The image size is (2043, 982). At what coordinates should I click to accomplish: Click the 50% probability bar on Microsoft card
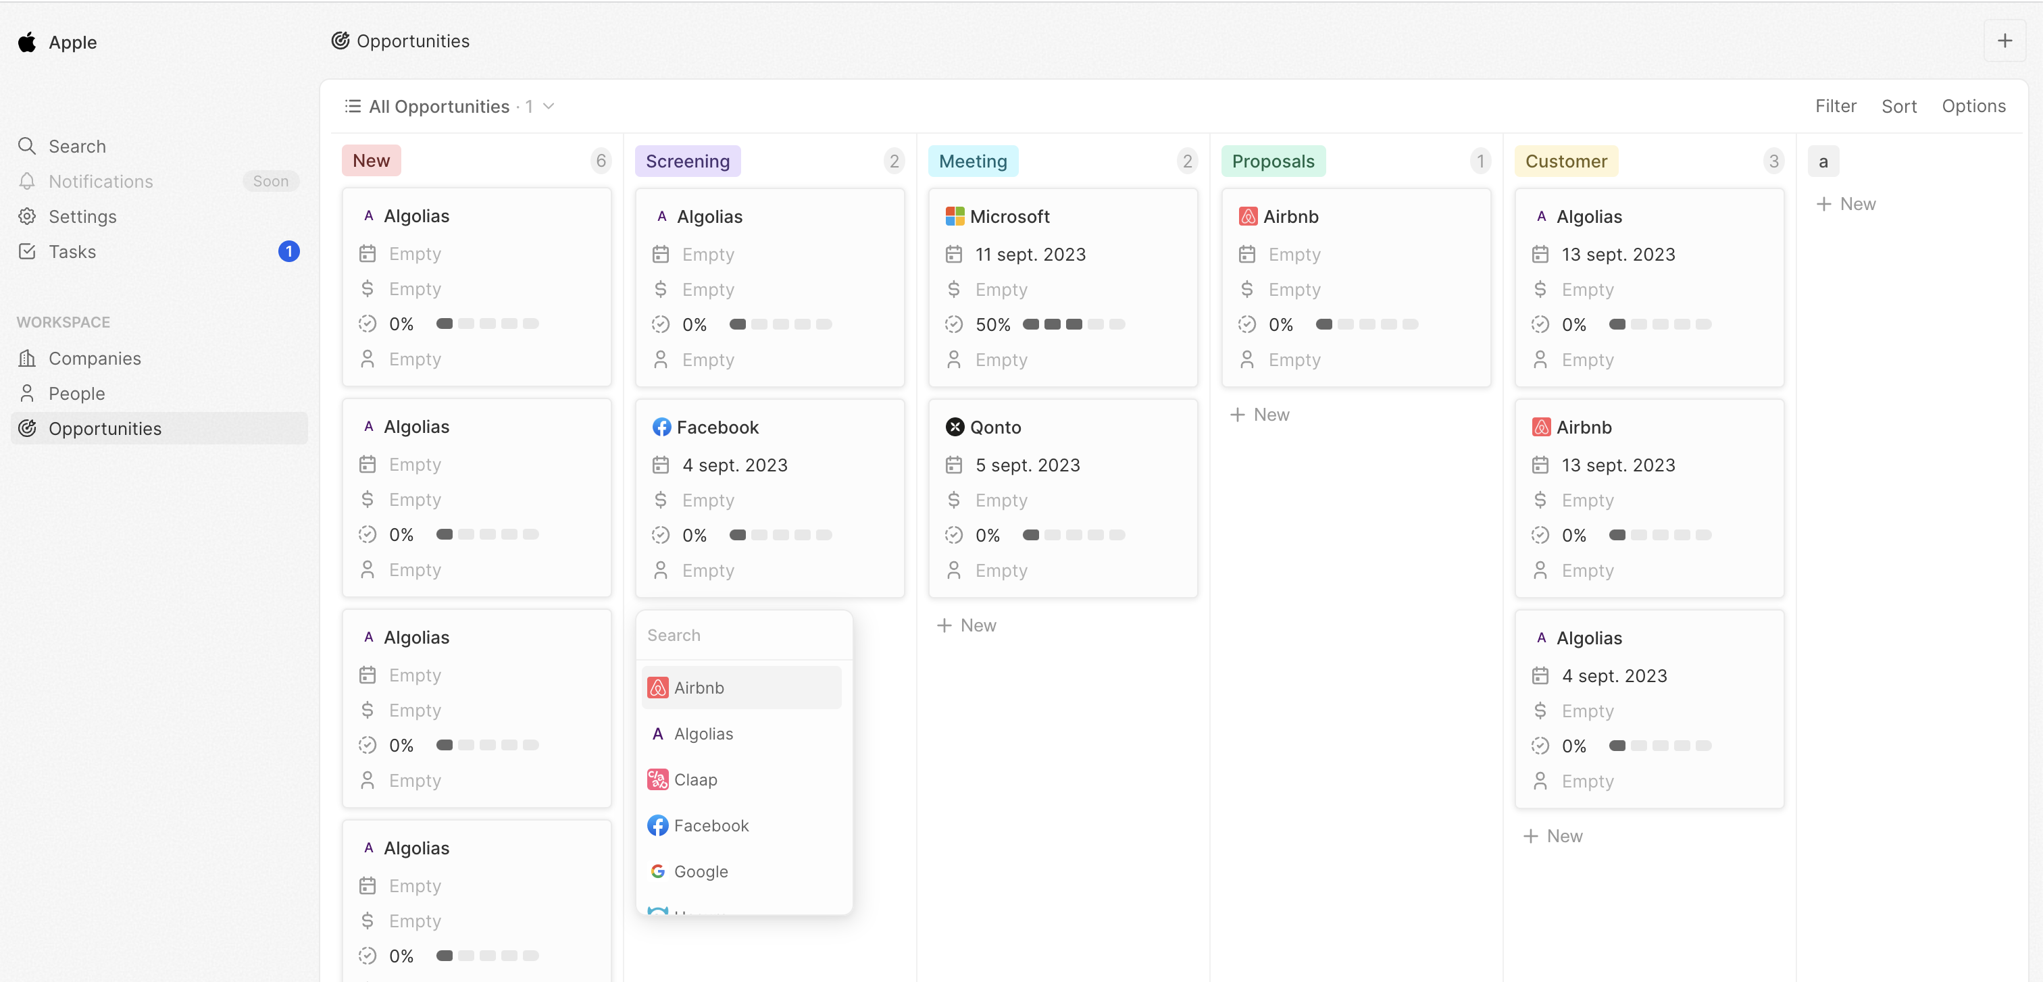click(x=1073, y=324)
